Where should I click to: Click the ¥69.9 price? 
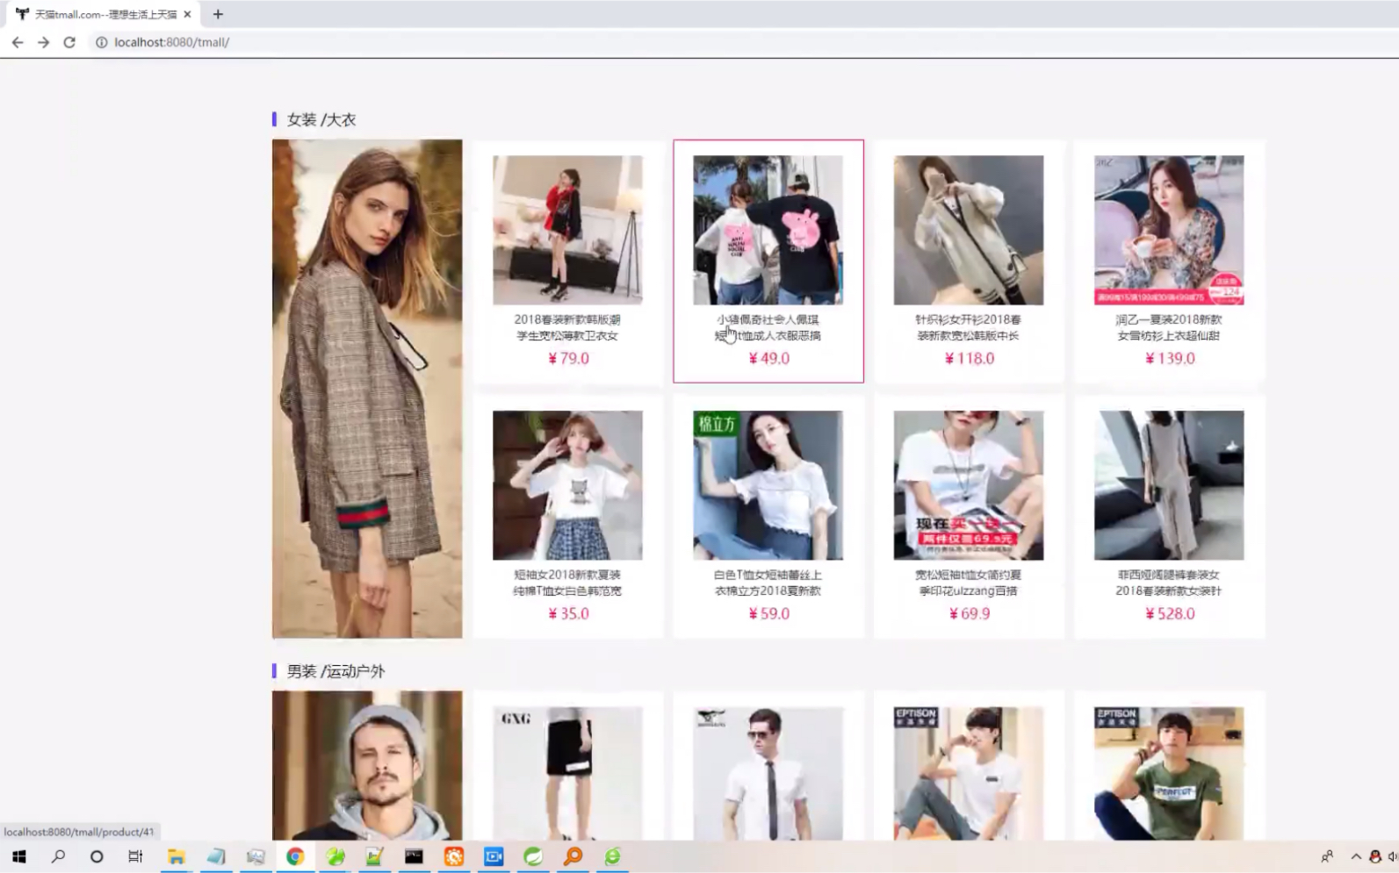point(970,614)
